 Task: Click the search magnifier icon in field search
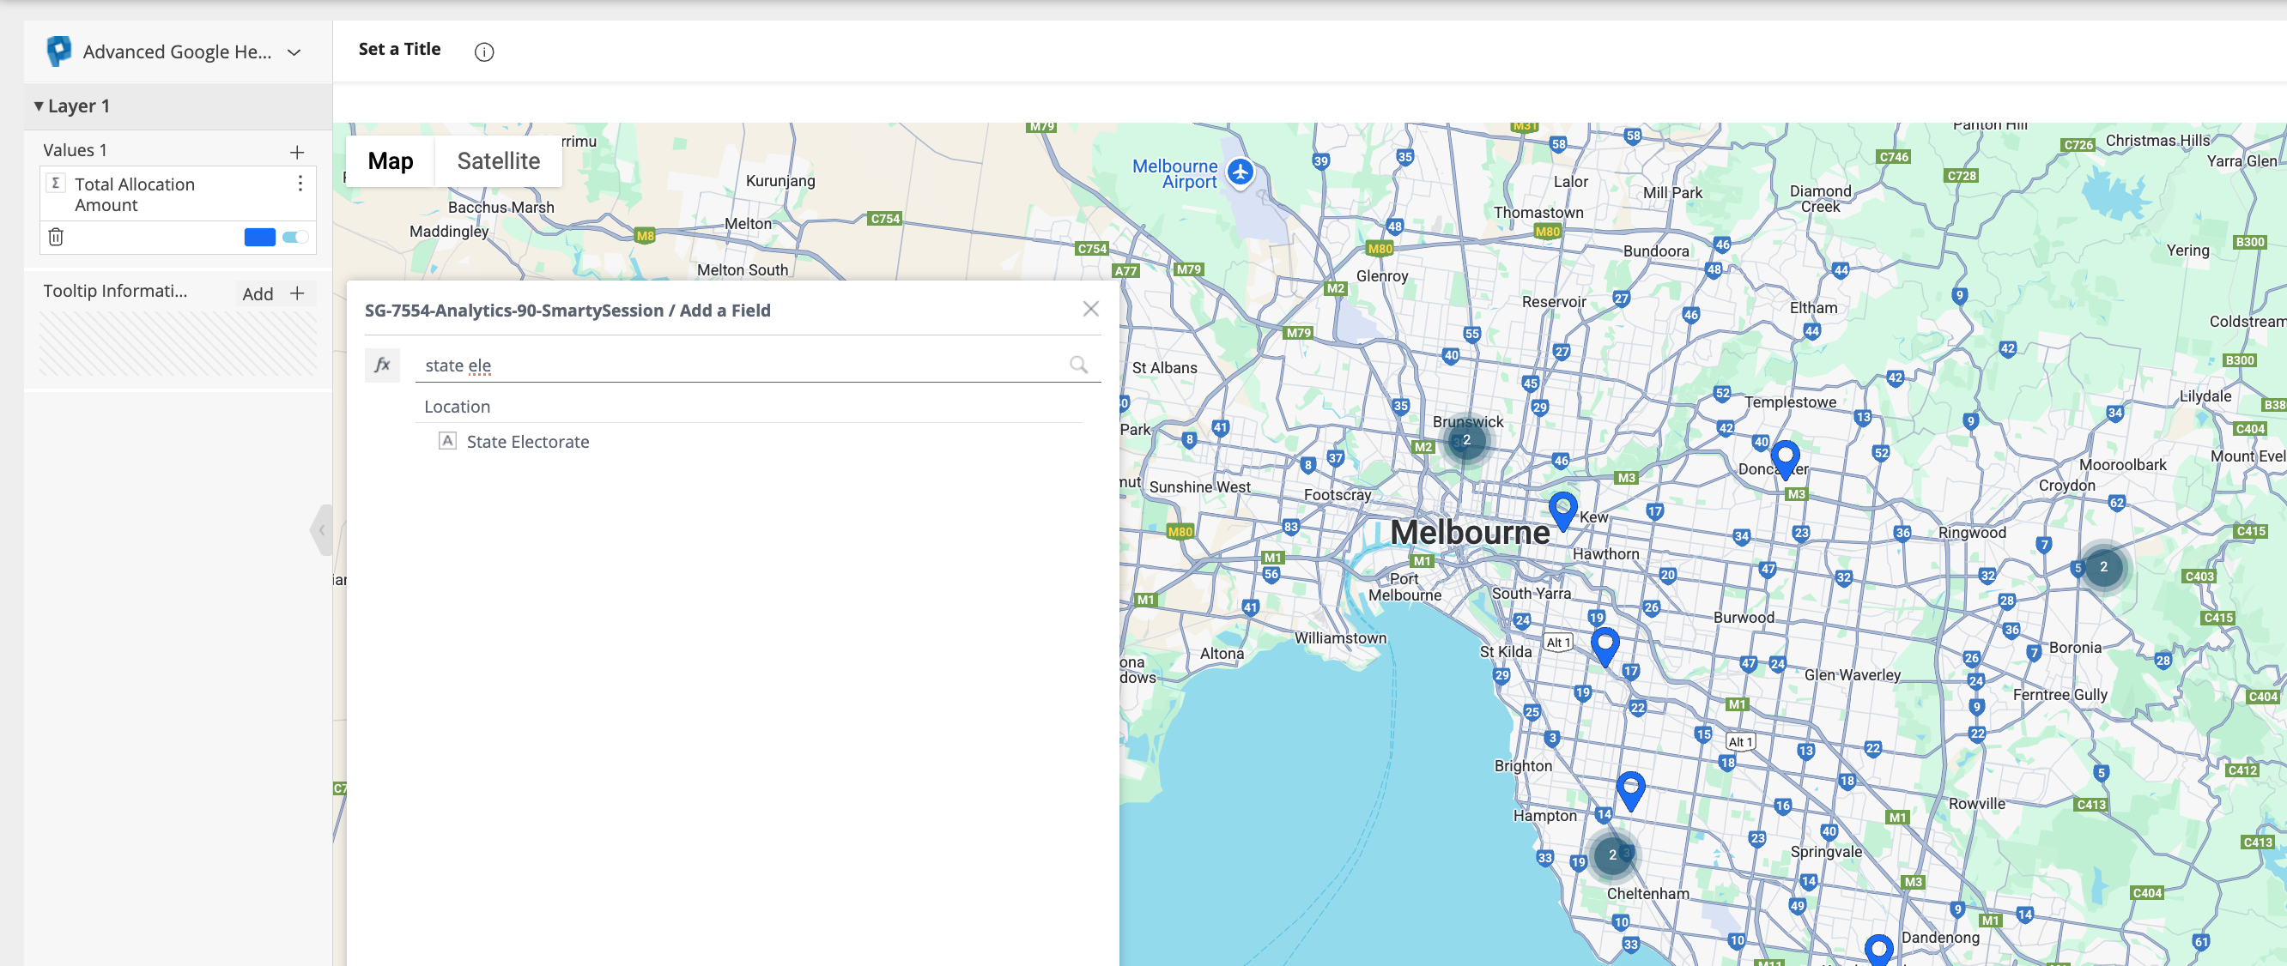pos(1077,365)
